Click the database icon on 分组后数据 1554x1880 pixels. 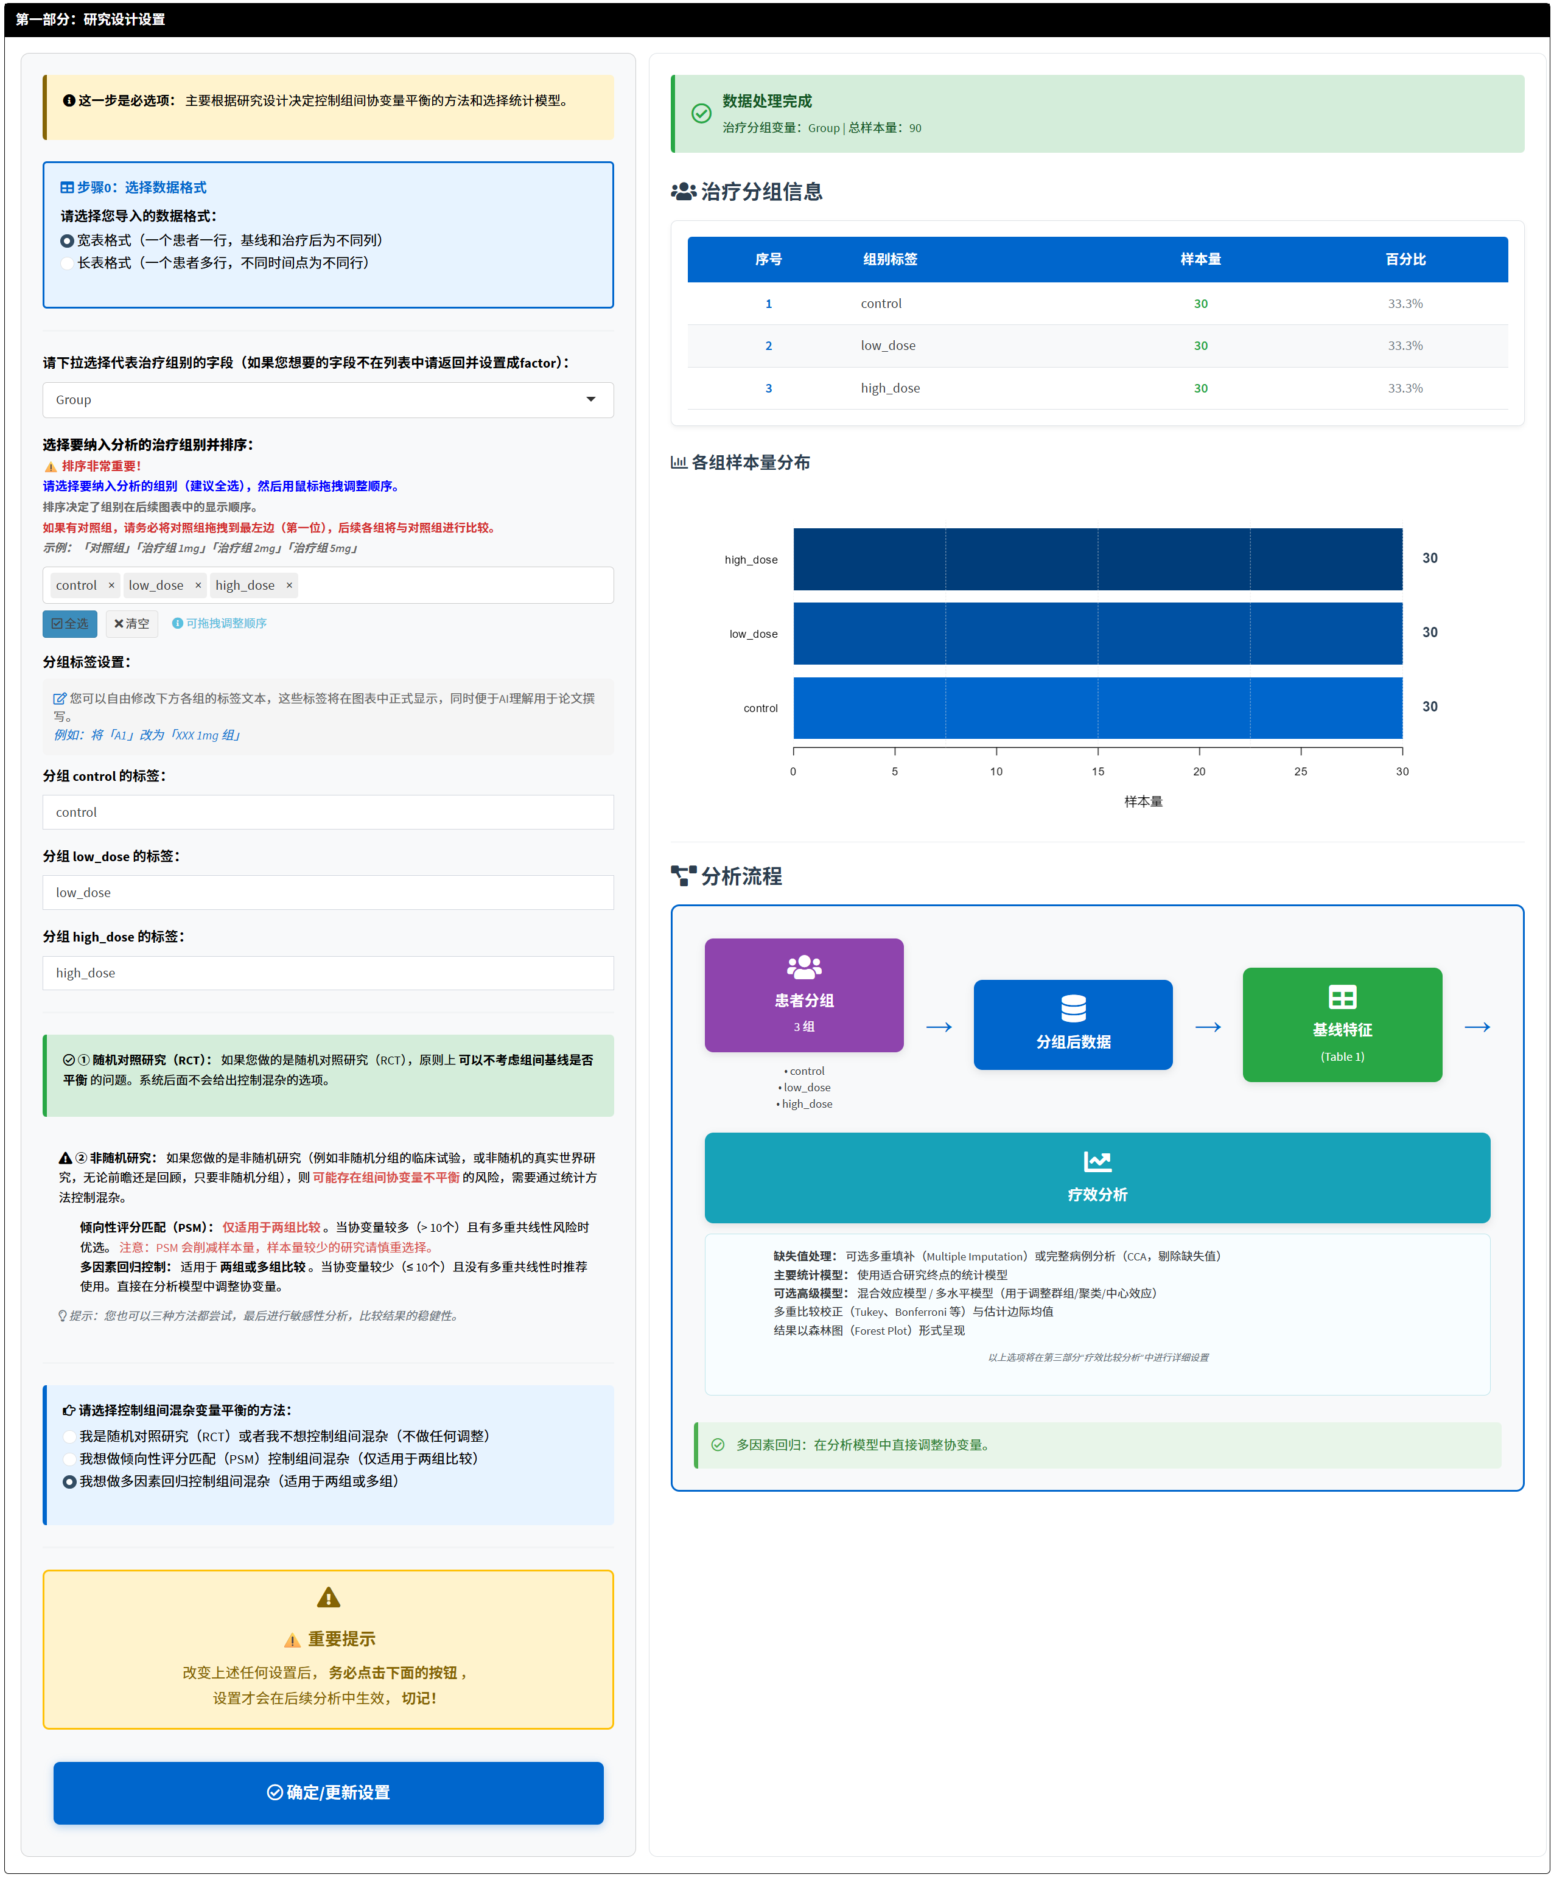coord(1073,1008)
